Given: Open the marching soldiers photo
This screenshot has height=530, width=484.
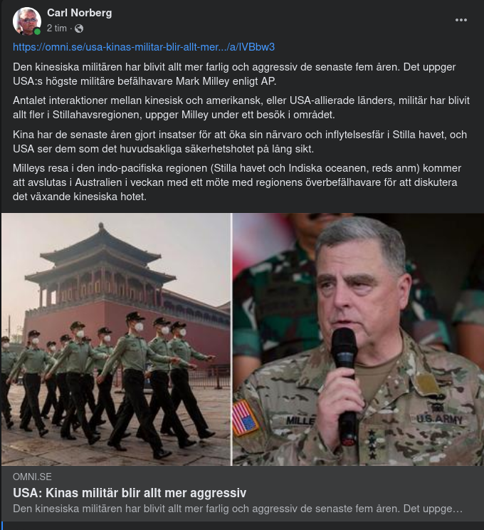Looking at the screenshot, I should click(116, 339).
